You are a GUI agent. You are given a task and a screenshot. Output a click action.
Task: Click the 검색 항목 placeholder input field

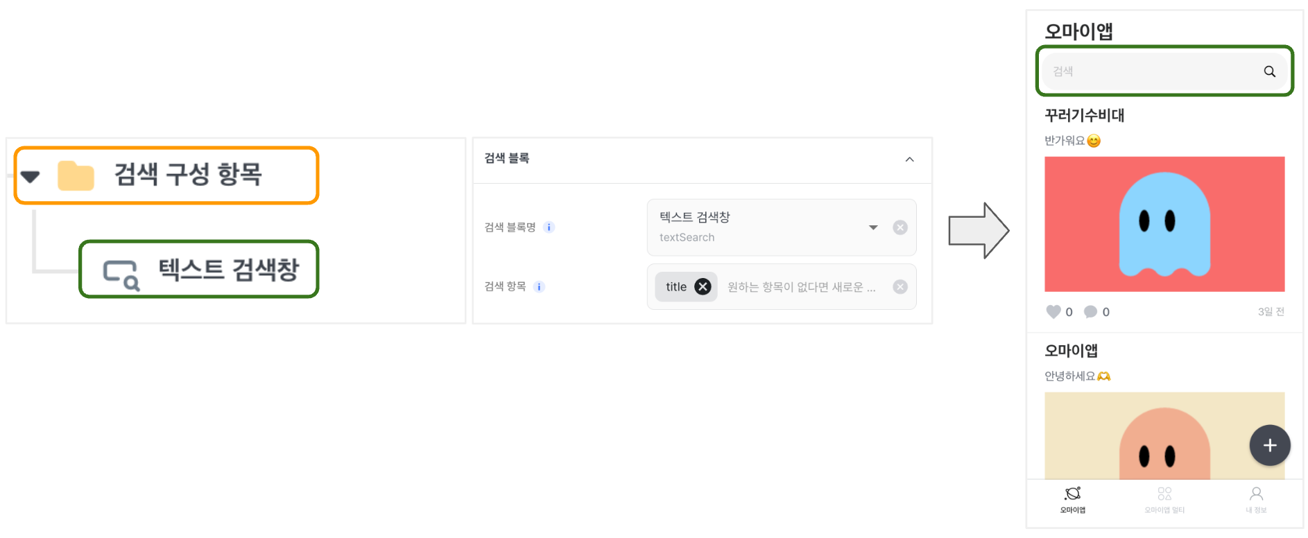[801, 287]
